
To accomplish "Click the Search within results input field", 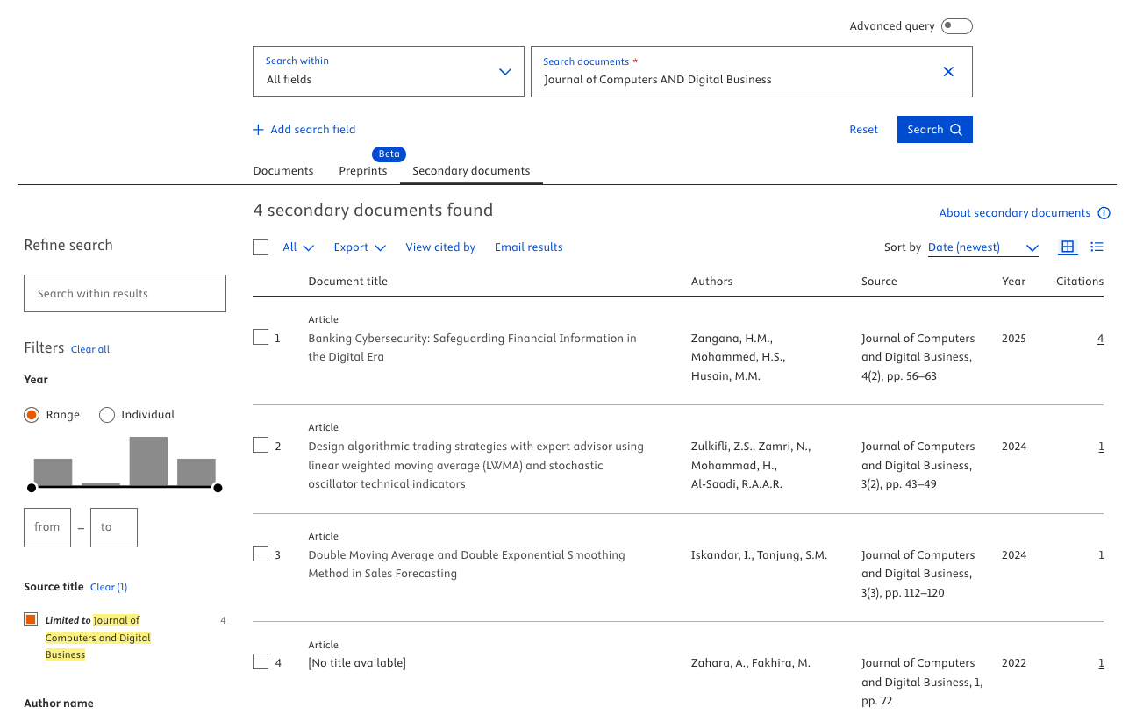I will (125, 294).
